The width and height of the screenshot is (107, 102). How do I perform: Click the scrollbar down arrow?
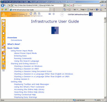(105, 97)
